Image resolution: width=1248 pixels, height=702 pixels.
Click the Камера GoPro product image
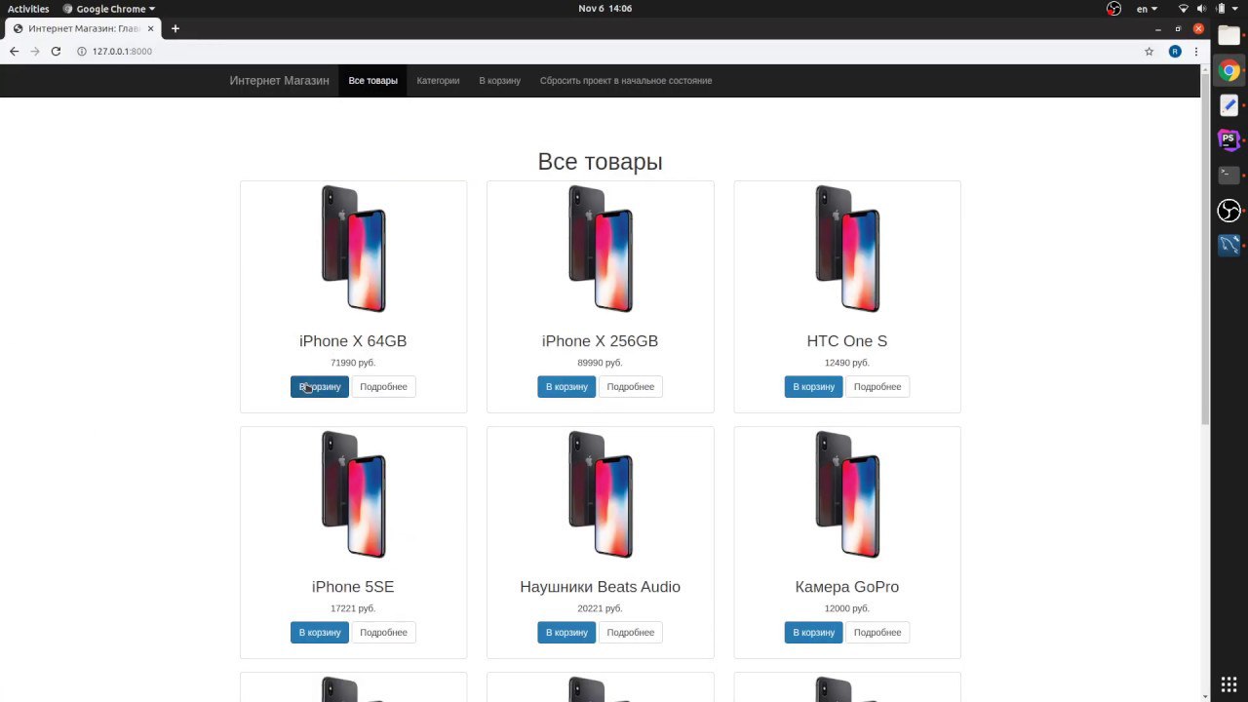click(x=847, y=495)
